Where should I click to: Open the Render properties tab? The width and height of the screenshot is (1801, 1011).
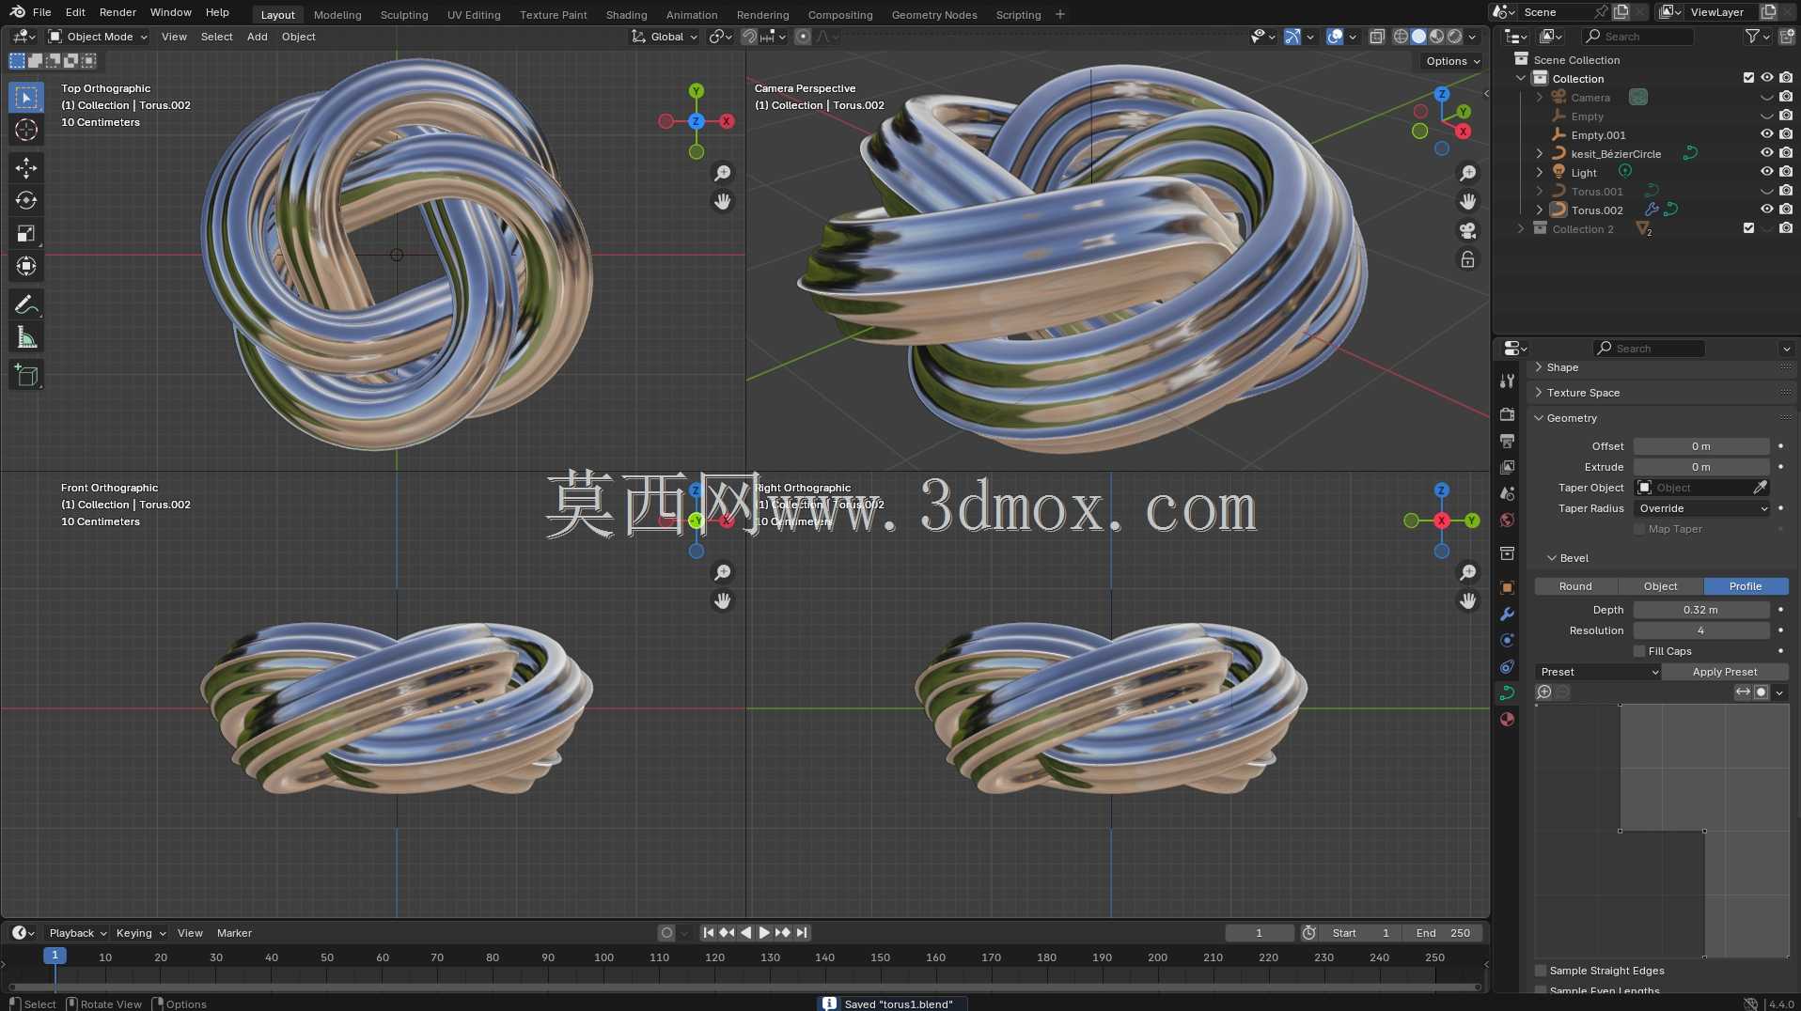[x=1508, y=414]
